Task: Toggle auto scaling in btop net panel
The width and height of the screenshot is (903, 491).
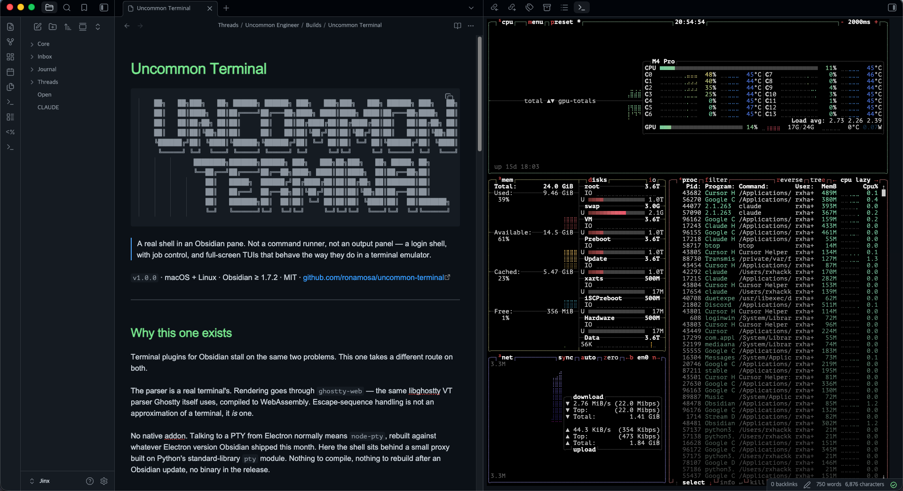Action: (588, 358)
